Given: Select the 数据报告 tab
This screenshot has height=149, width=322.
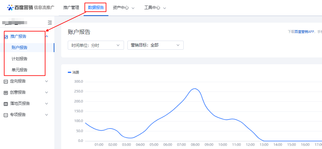Looking at the screenshot, I should pyautogui.click(x=96, y=8).
